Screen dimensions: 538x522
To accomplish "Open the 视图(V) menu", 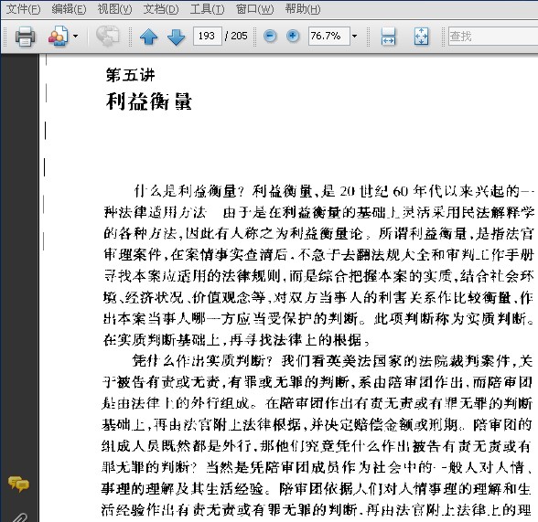I will tap(114, 9).
